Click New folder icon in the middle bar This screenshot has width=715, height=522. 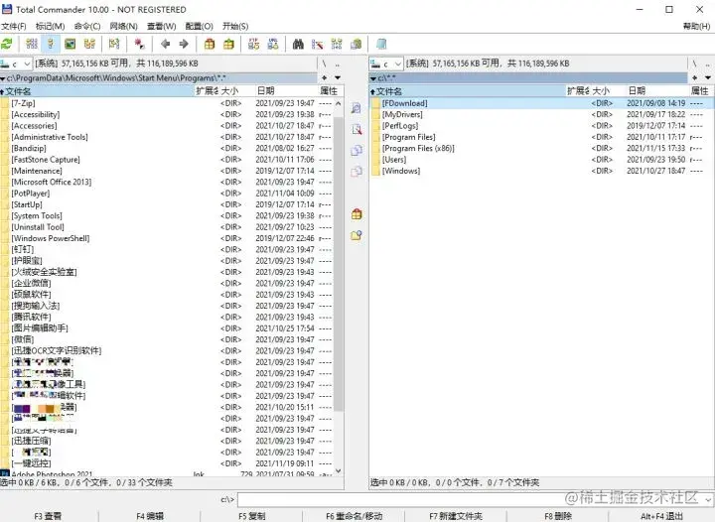click(357, 235)
